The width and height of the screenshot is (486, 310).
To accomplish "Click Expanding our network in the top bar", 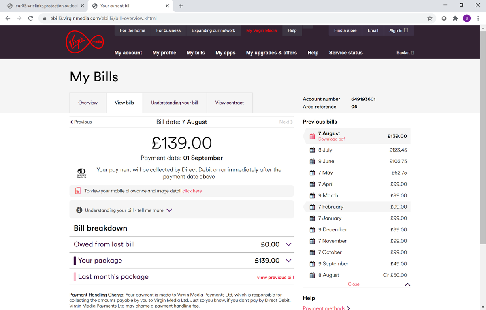I will pyautogui.click(x=213, y=30).
